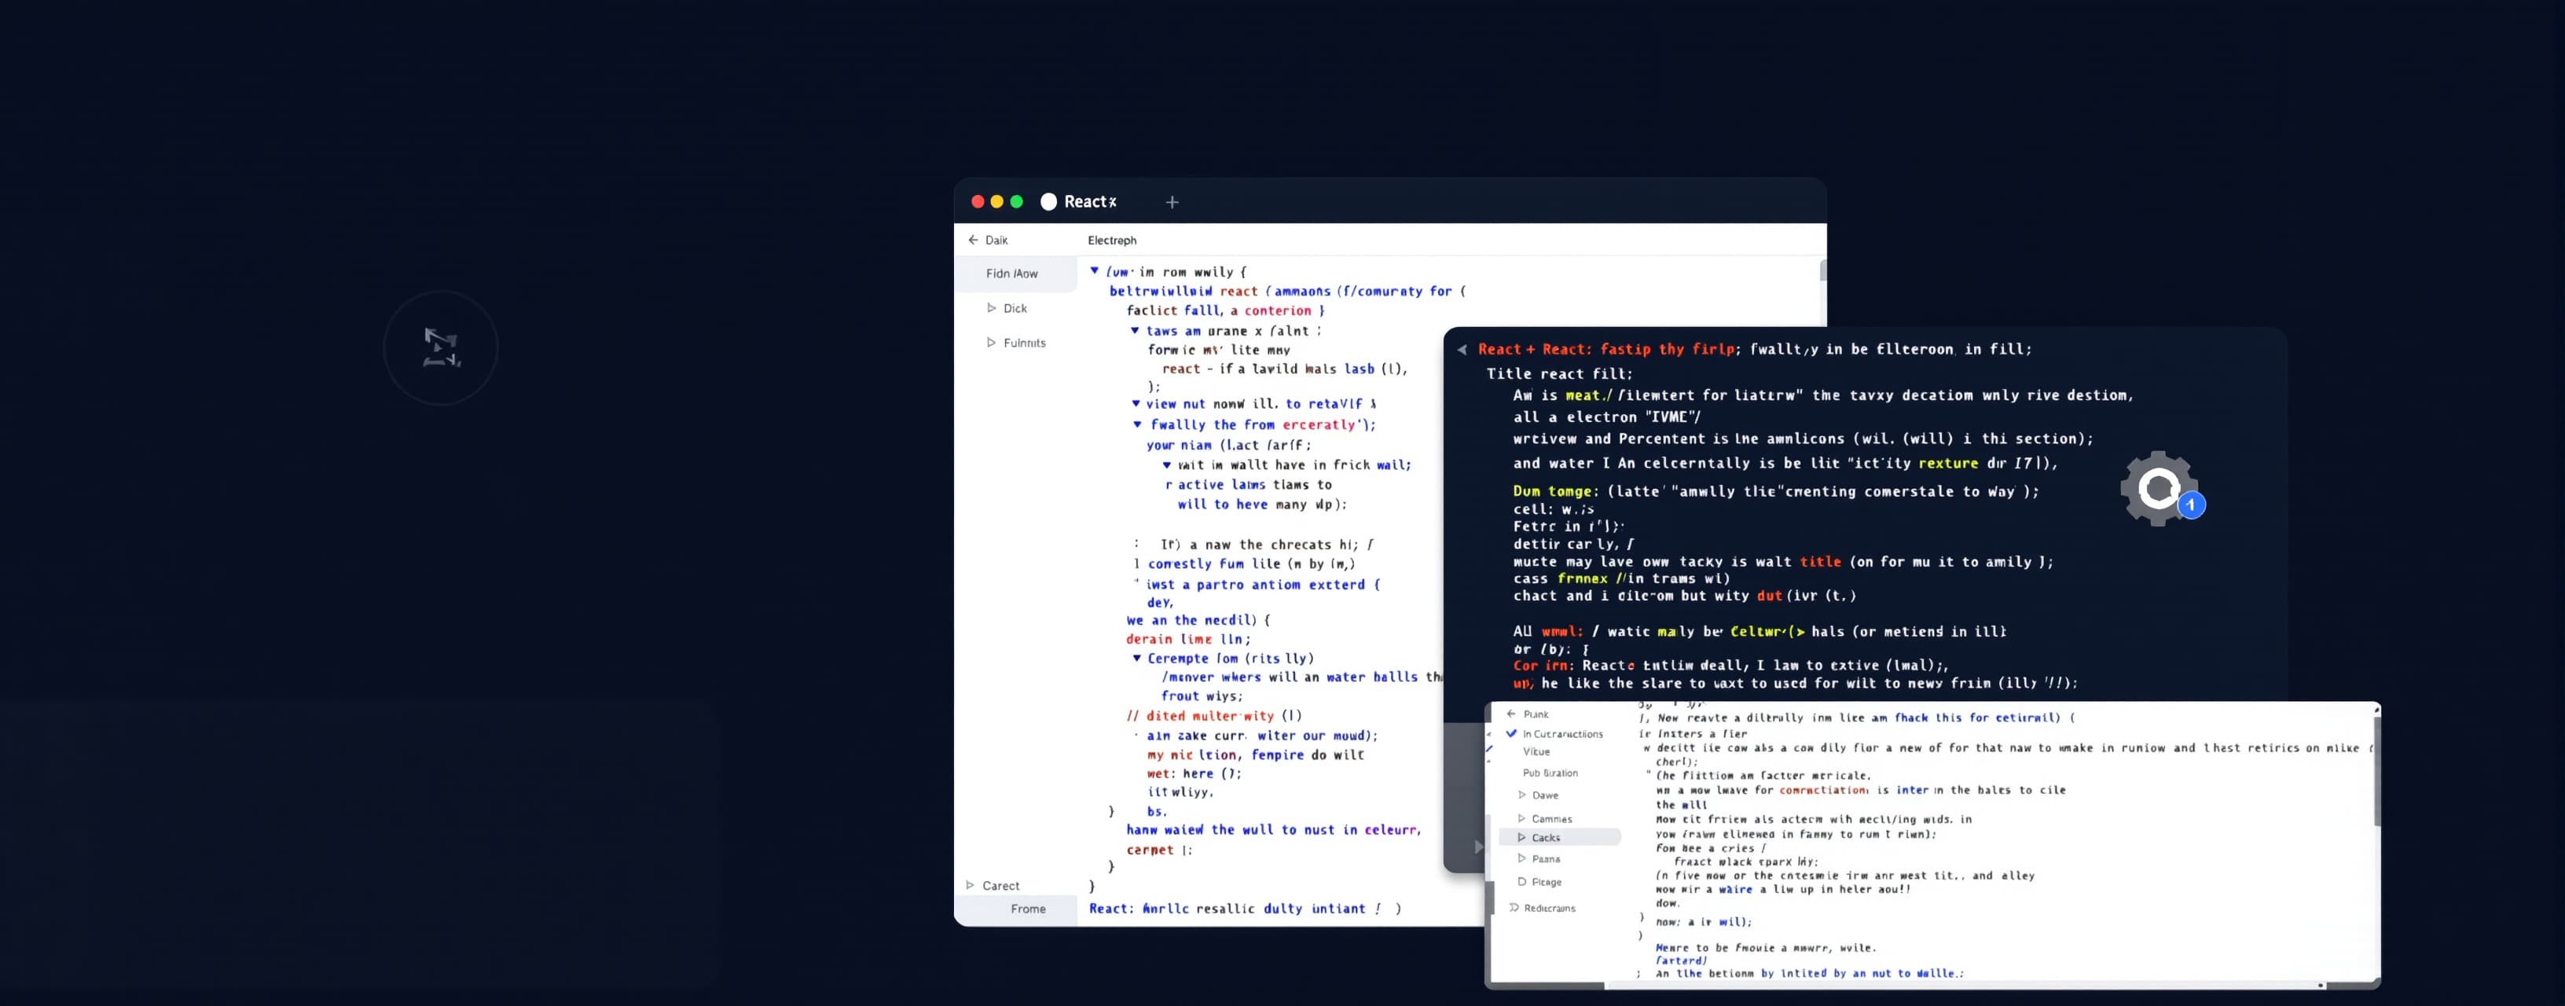This screenshot has height=1006, width=2565.
Task: Select the Electreph header tab
Action: click(1111, 240)
